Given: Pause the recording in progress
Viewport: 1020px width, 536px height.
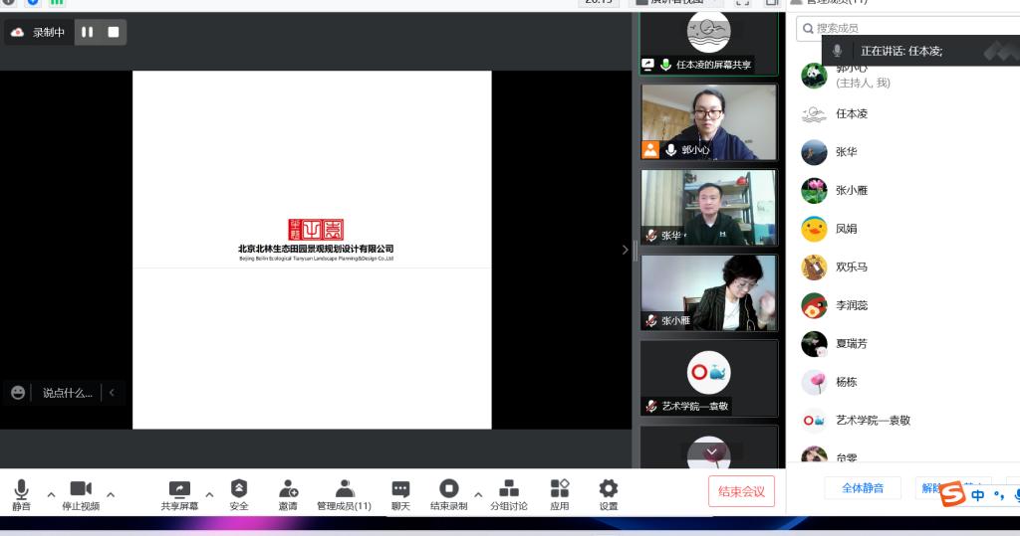Looking at the screenshot, I should [x=88, y=32].
